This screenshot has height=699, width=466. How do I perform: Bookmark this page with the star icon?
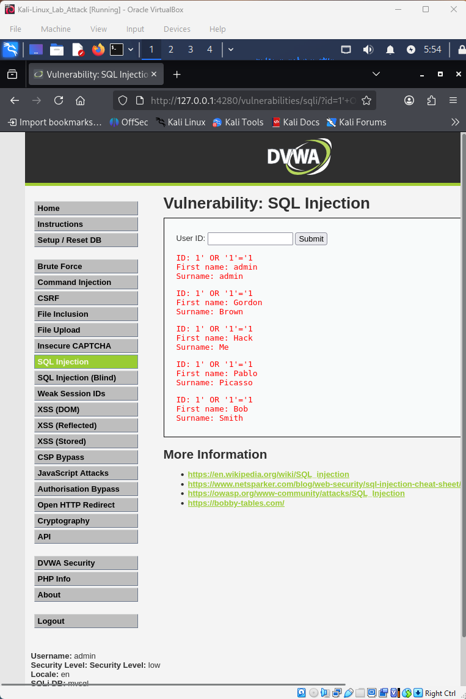366,100
